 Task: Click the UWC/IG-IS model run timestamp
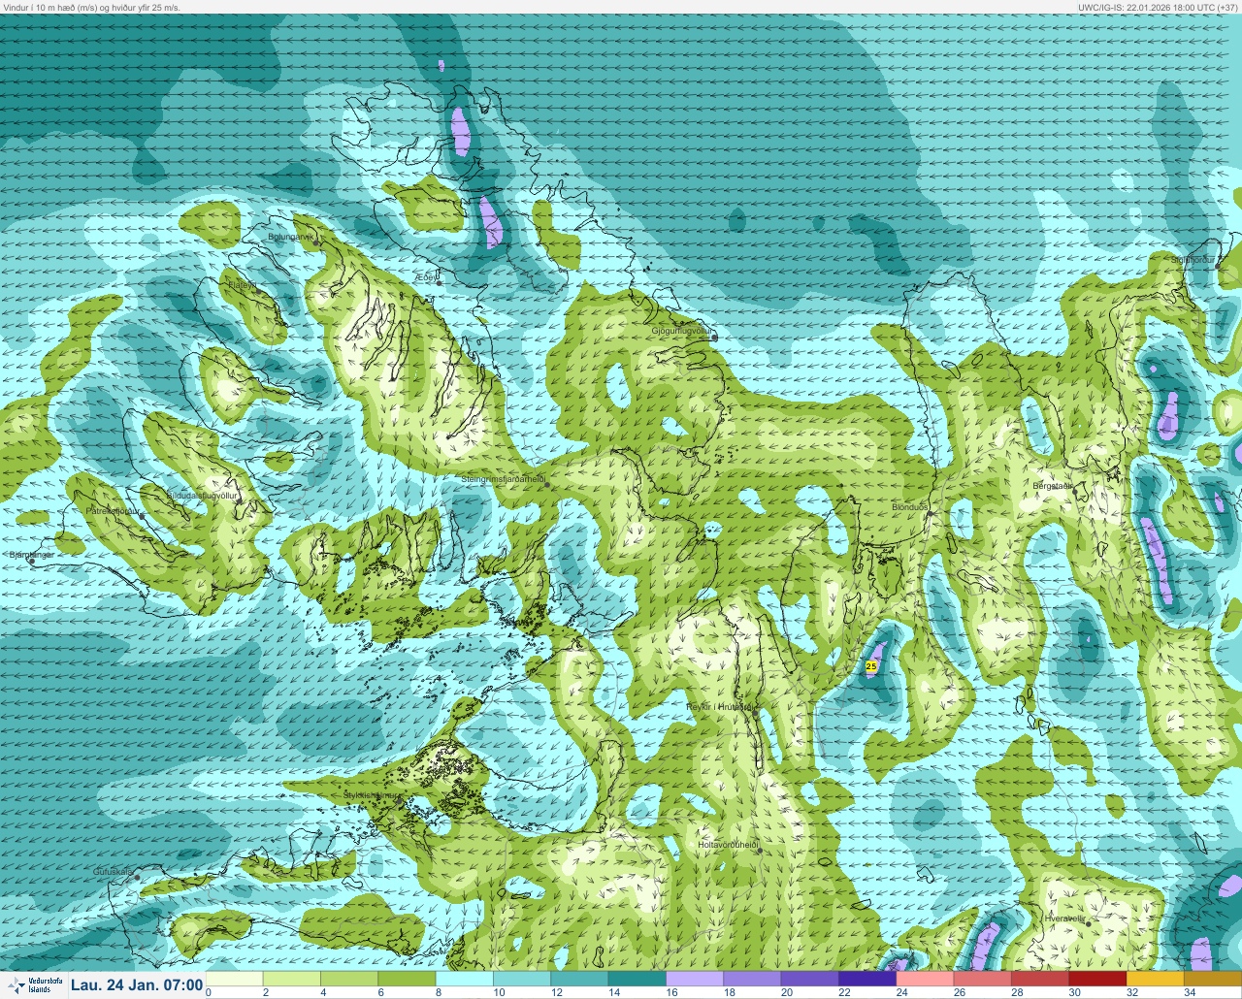pyautogui.click(x=1159, y=7)
